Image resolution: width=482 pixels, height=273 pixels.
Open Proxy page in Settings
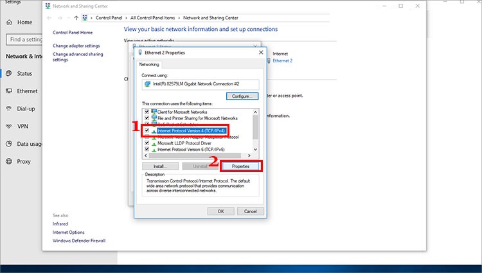pyautogui.click(x=24, y=161)
